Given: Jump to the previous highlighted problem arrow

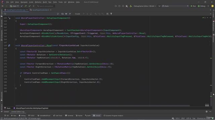Looking at the screenshot, I should tap(208, 18).
